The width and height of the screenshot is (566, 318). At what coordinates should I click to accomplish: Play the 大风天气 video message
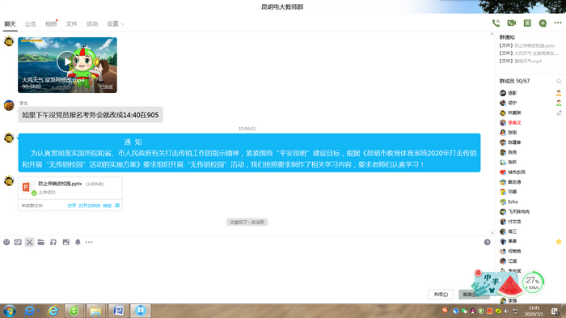[x=66, y=61]
